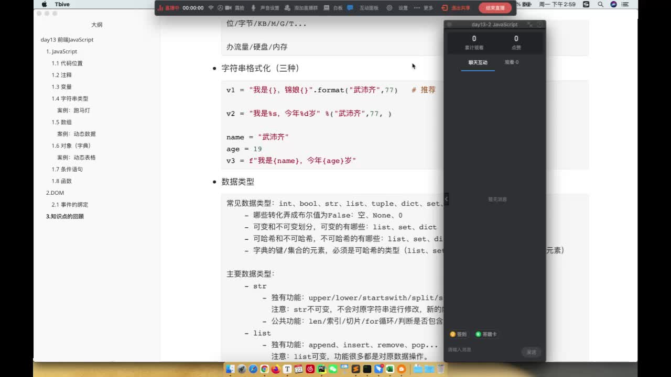Screen dimensions: 671x377
Task: Open the whiteboard (白板) tool
Action: (326, 8)
